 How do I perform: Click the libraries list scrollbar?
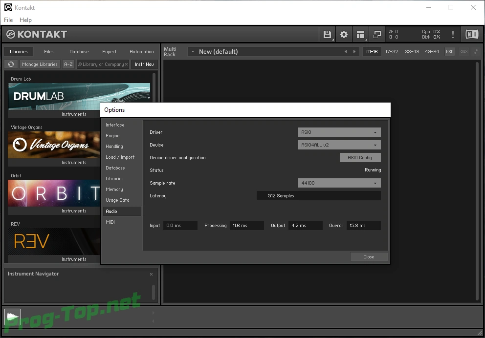tap(154, 87)
